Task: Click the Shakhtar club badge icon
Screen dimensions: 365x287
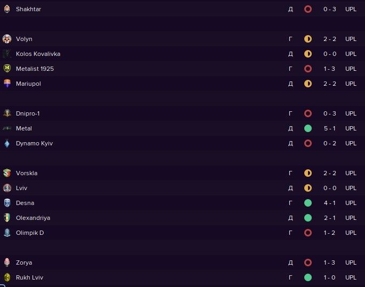Action: (x=7, y=9)
